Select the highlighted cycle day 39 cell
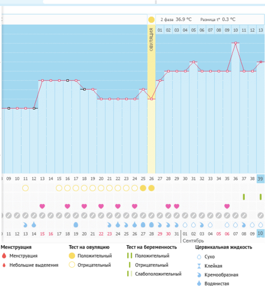This screenshot has width=265, height=286. click(x=261, y=179)
